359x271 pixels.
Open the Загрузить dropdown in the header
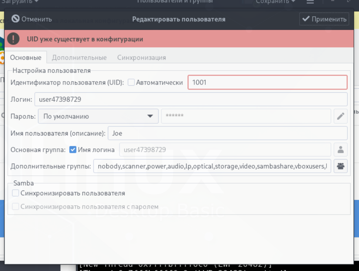pos(20,1)
